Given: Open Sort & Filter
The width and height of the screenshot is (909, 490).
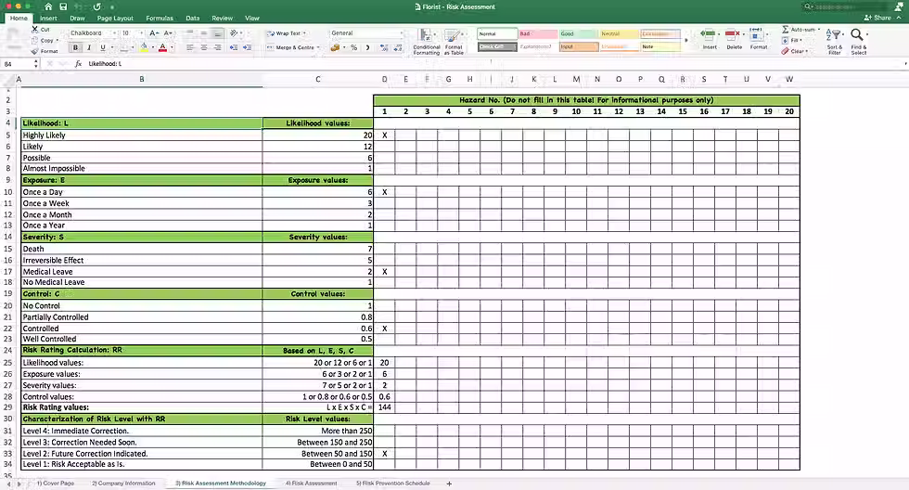Looking at the screenshot, I should point(834,41).
